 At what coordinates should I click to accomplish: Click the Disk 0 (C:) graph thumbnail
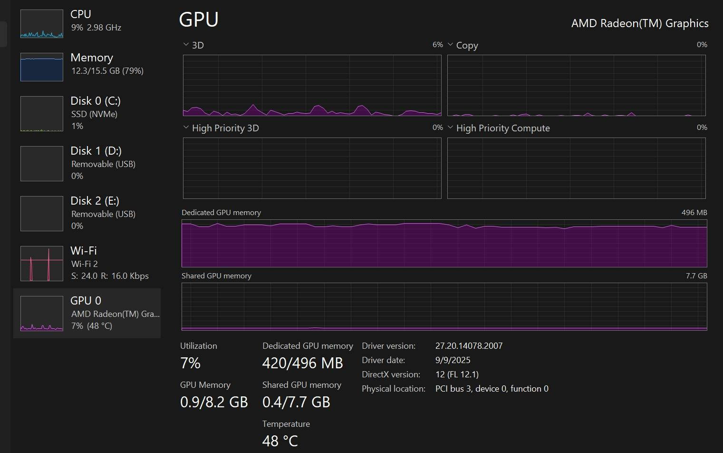(x=42, y=114)
